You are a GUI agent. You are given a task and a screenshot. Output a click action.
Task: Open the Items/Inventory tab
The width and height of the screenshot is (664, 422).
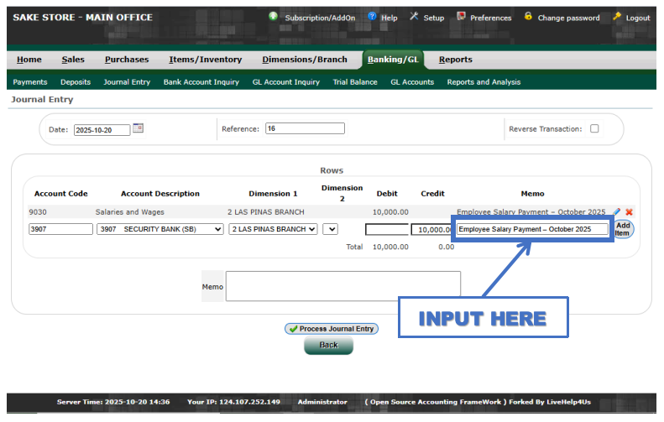pos(205,60)
